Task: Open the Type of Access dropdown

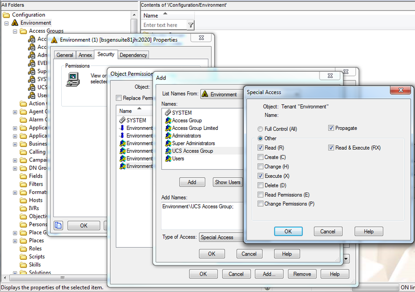Action: (x=222, y=237)
